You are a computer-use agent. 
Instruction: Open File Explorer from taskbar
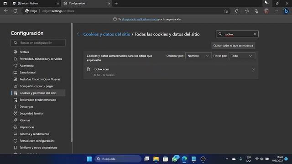point(156,159)
